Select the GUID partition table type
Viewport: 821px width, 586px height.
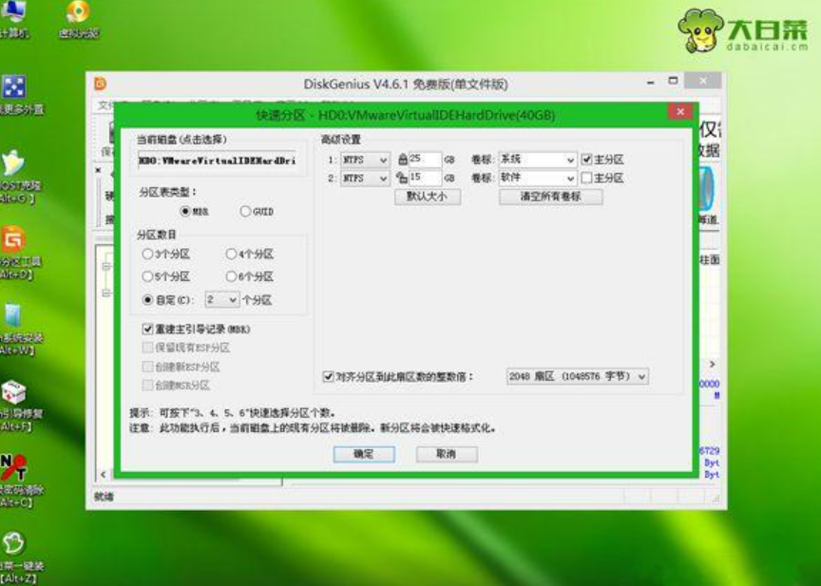pos(245,211)
